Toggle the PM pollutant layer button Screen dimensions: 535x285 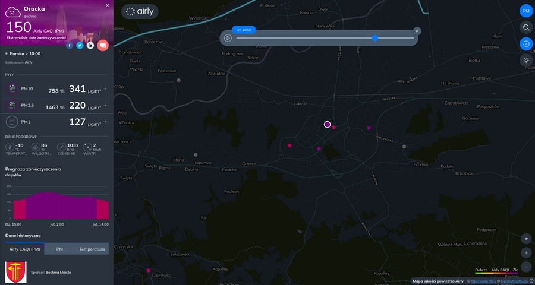click(x=526, y=11)
